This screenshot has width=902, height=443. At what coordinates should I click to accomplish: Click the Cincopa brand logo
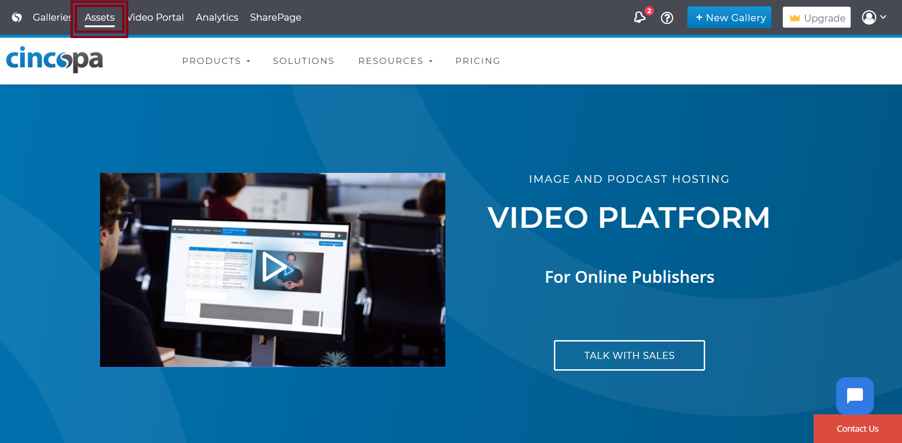[54, 60]
